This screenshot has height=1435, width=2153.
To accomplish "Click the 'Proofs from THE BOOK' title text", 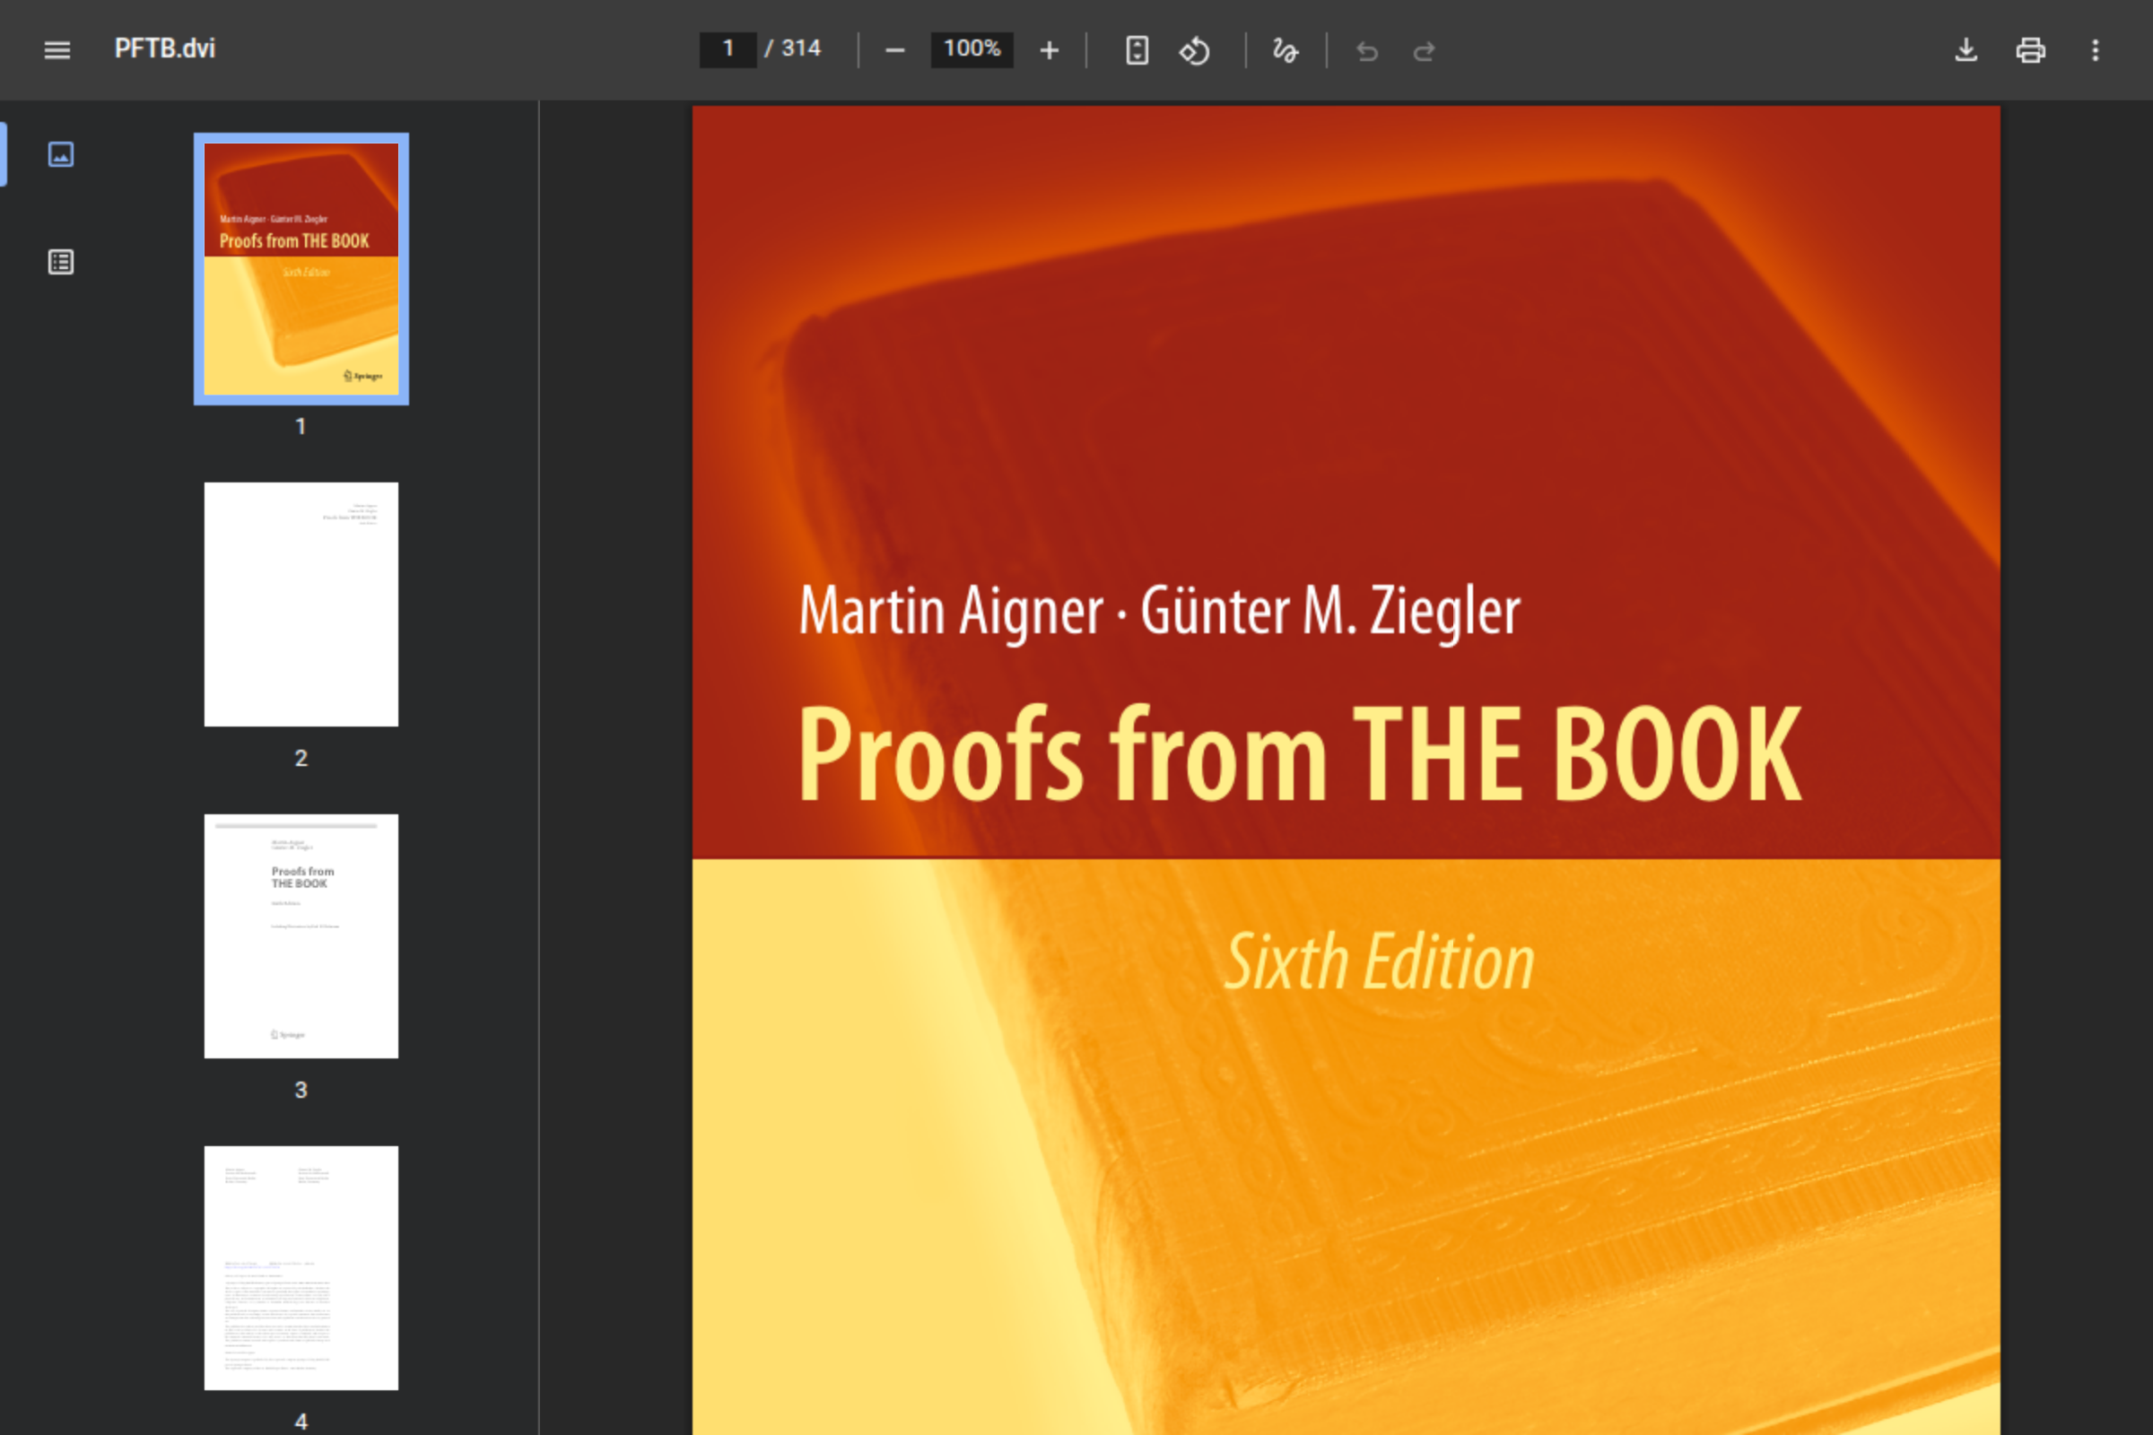I will pyautogui.click(x=1300, y=754).
